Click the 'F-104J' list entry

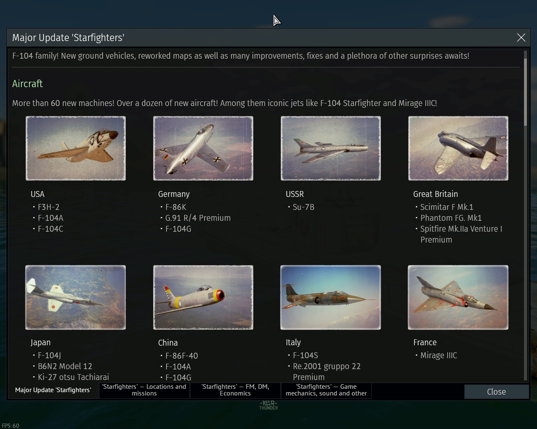50,355
